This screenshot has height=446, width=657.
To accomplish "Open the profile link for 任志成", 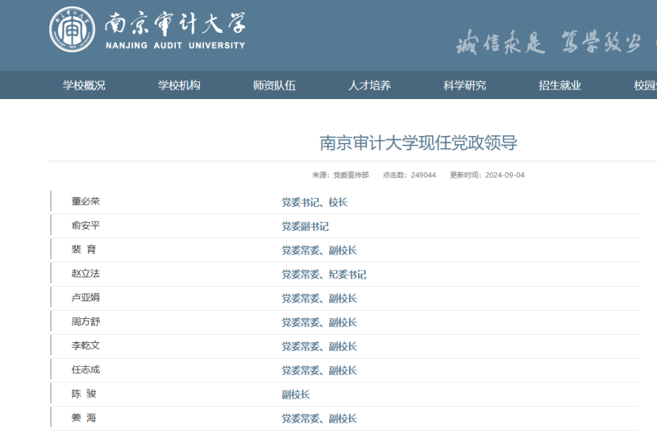I will pyautogui.click(x=86, y=370).
